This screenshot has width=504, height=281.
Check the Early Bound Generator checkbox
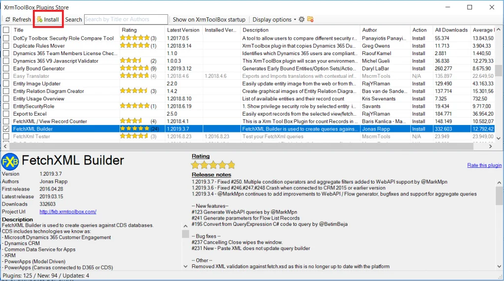(x=6, y=68)
